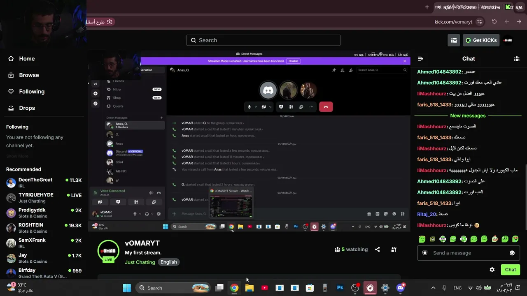The image size is (527, 296).
Task: Open volume control in system tray
Action: pos(478,288)
